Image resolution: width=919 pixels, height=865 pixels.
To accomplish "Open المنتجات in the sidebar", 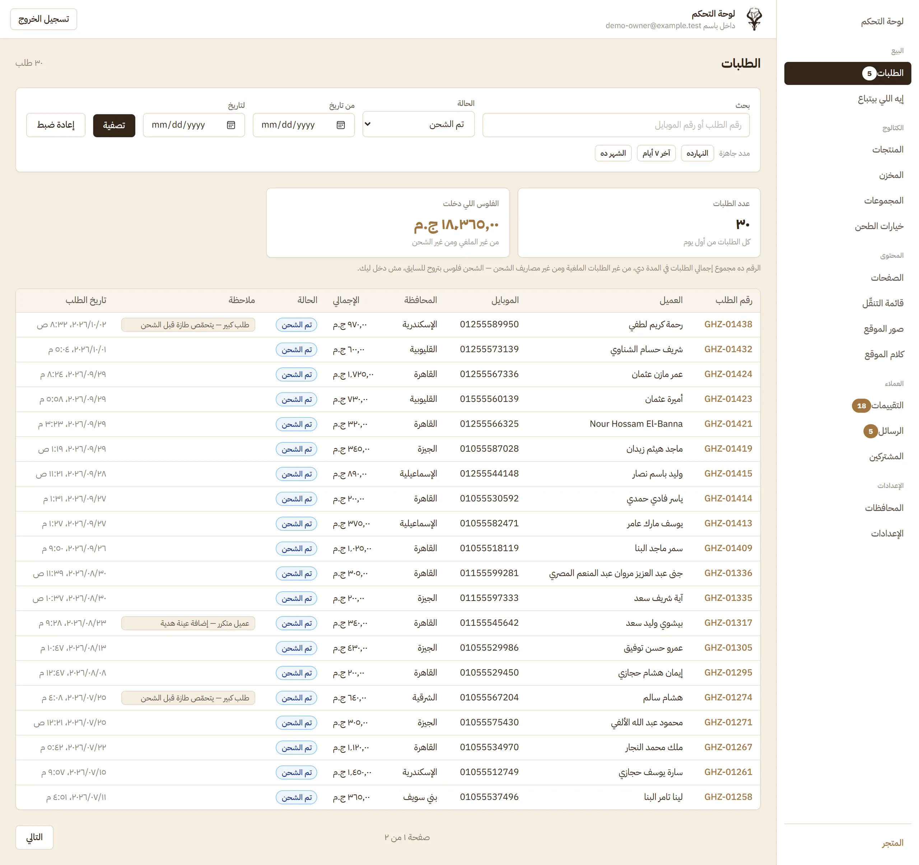I will tap(847, 150).
